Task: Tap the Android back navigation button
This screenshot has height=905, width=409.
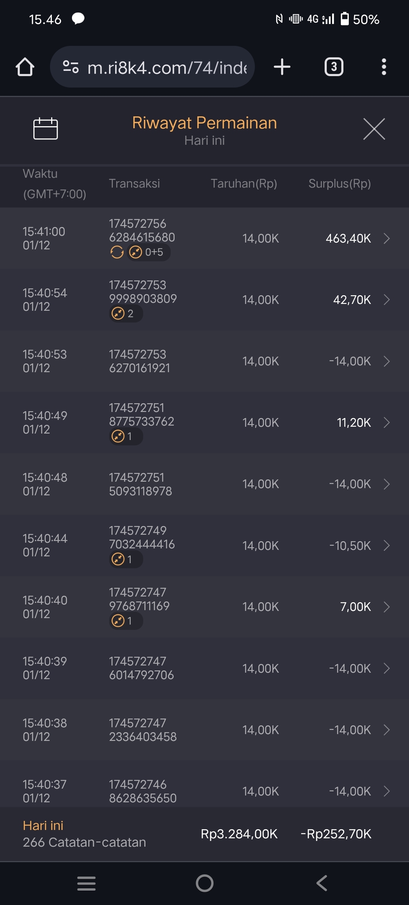Action: tap(322, 883)
